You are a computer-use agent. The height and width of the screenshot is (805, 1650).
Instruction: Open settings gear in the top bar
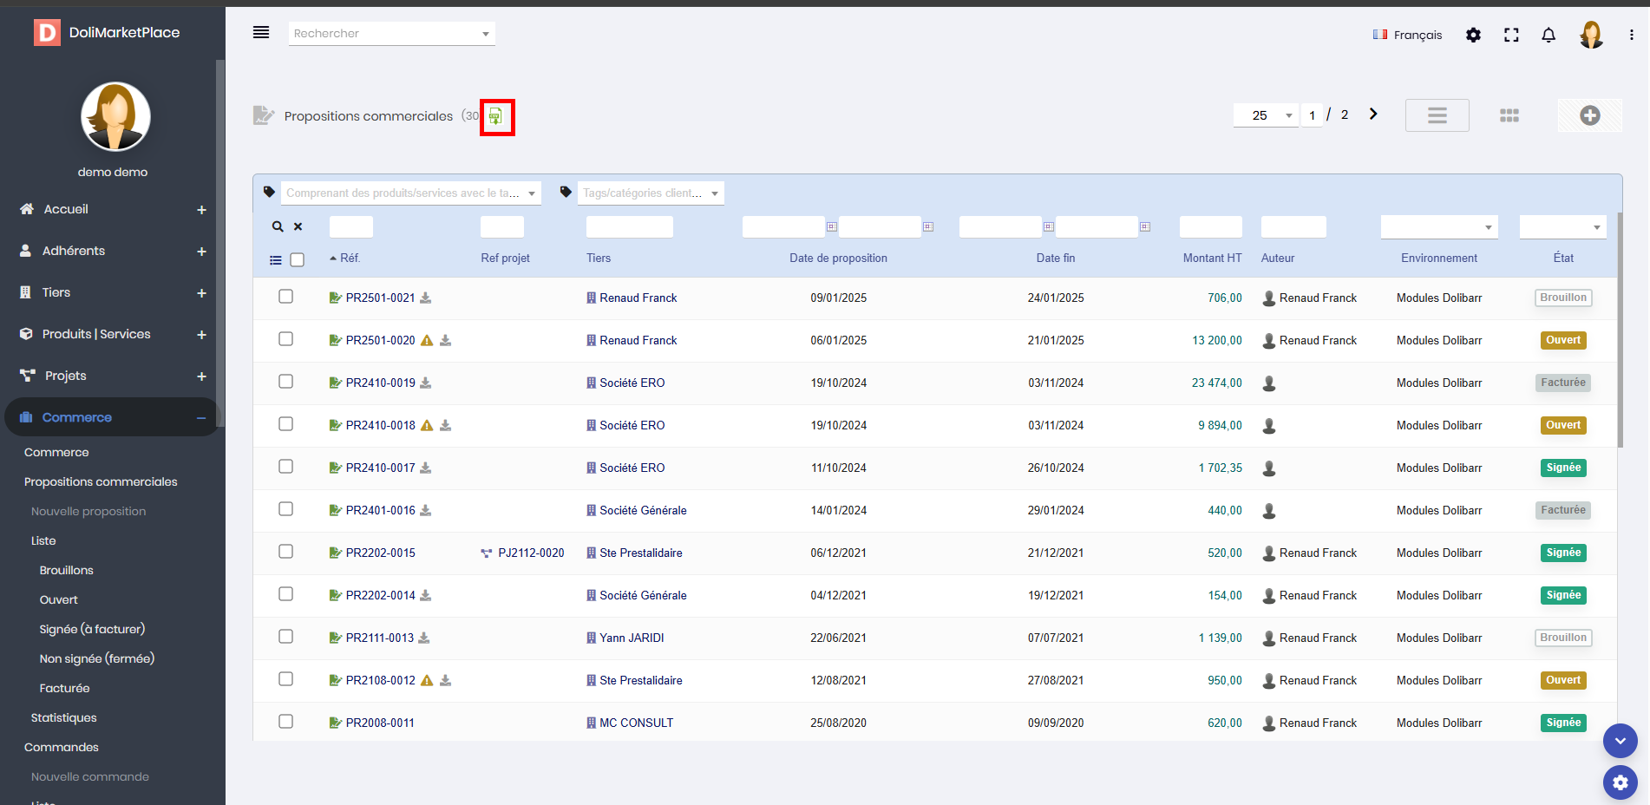[x=1473, y=35]
